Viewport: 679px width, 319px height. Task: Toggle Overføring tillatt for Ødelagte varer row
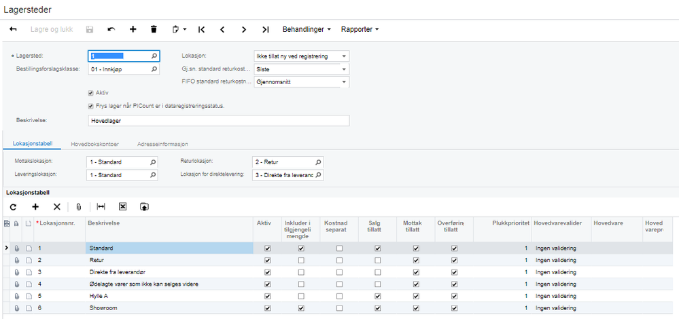[x=454, y=284]
